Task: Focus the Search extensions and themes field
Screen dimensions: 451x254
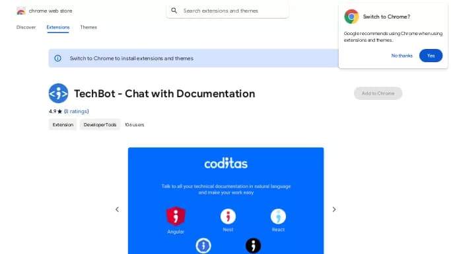Action: pos(228,11)
